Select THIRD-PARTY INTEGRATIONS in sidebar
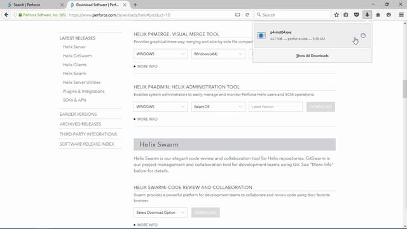Image resolution: width=407 pixels, height=229 pixels. click(88, 134)
